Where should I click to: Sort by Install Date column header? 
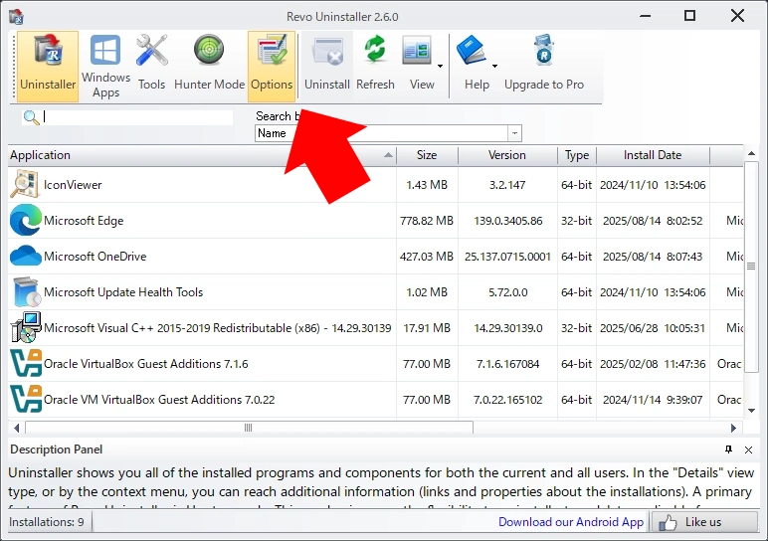pyautogui.click(x=653, y=155)
